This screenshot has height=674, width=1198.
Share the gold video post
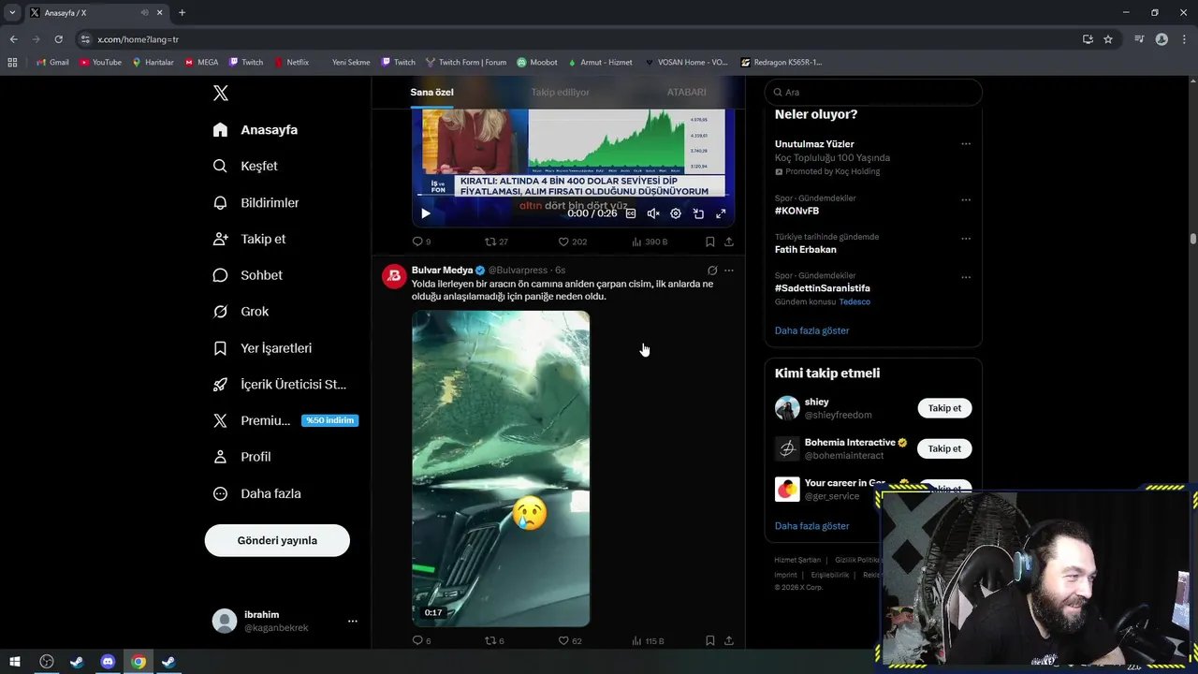(x=729, y=242)
